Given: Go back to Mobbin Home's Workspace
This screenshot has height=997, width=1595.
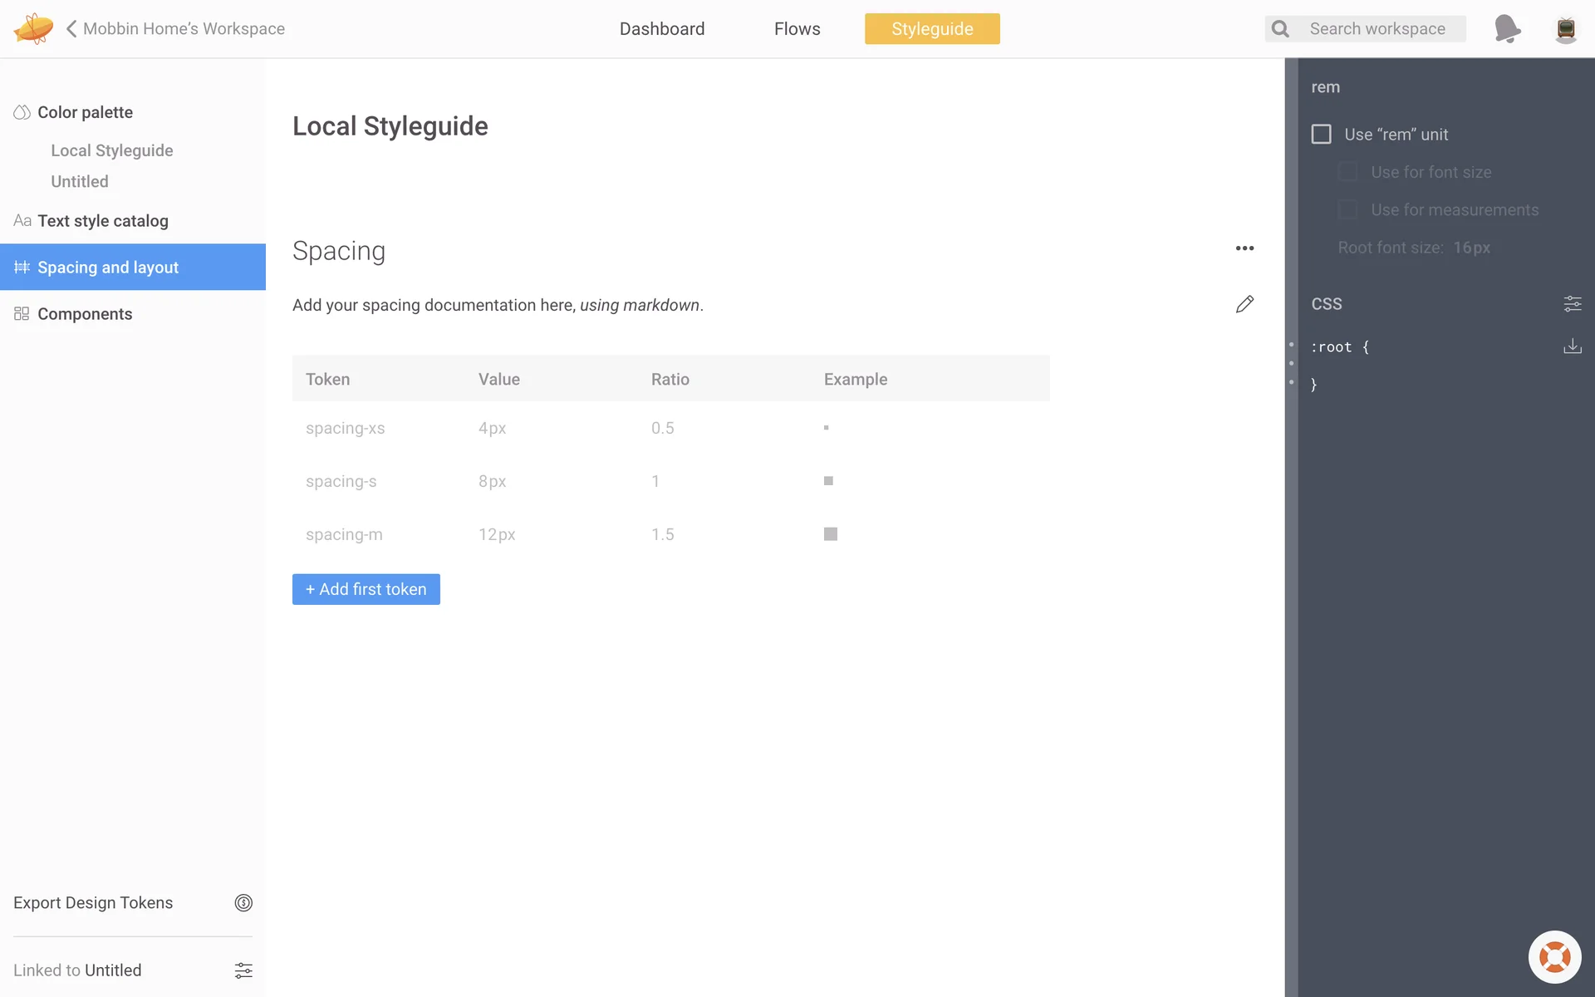Looking at the screenshot, I should click(175, 29).
